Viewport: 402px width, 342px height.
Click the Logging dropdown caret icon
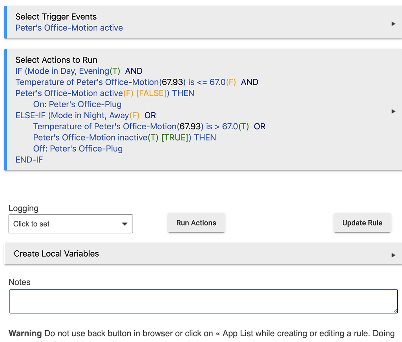coord(124,224)
